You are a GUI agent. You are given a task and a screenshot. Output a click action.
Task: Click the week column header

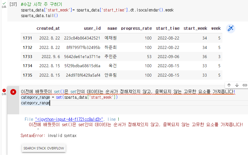tap(216, 28)
